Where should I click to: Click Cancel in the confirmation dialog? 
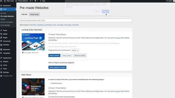pos(97,11)
